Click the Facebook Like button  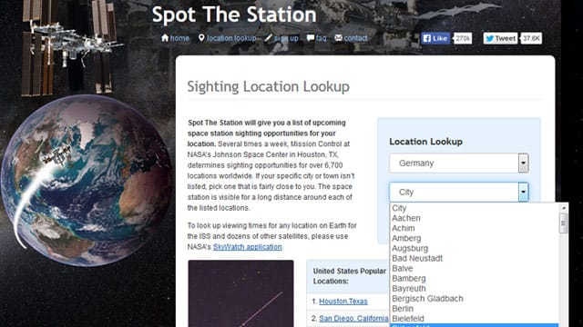tap(435, 38)
